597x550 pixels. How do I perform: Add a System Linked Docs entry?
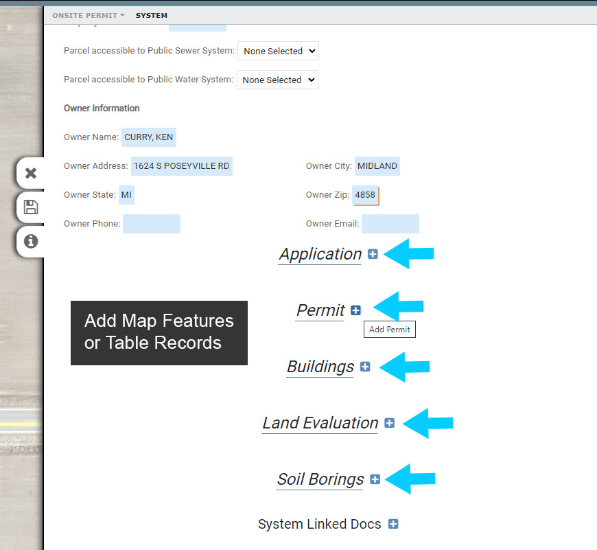click(393, 524)
